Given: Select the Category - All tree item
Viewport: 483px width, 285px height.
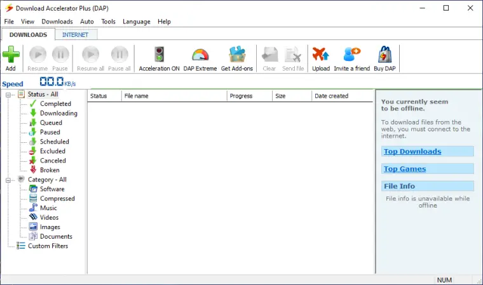Looking at the screenshot, I should click(47, 180).
